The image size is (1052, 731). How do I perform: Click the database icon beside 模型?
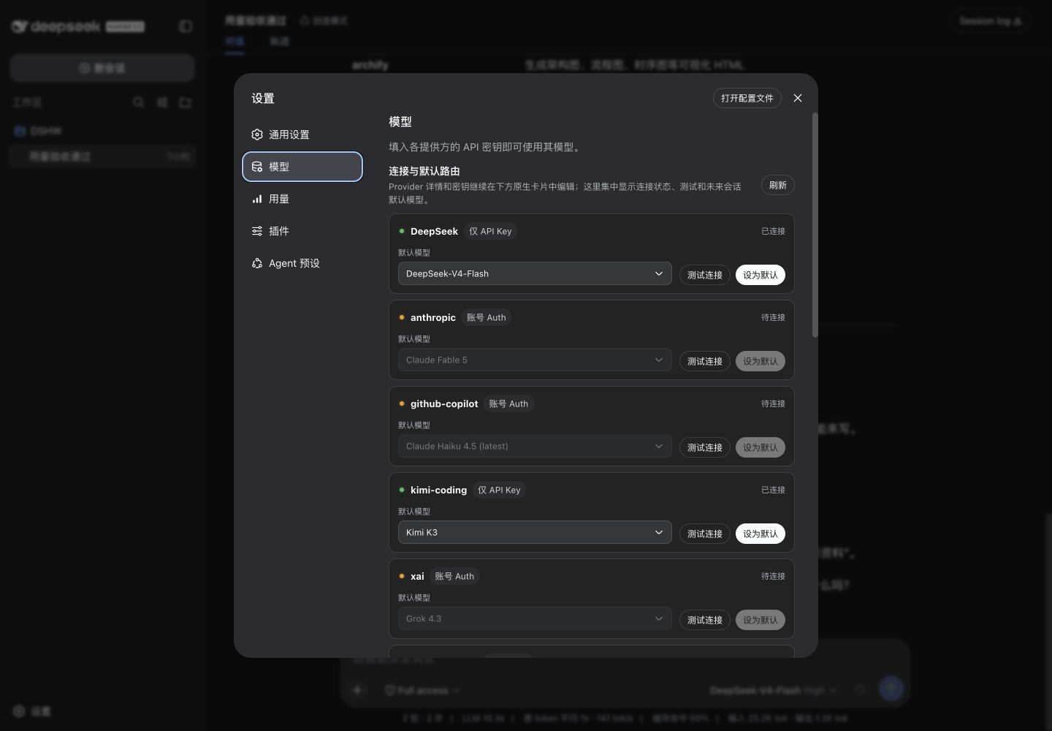[x=257, y=167]
